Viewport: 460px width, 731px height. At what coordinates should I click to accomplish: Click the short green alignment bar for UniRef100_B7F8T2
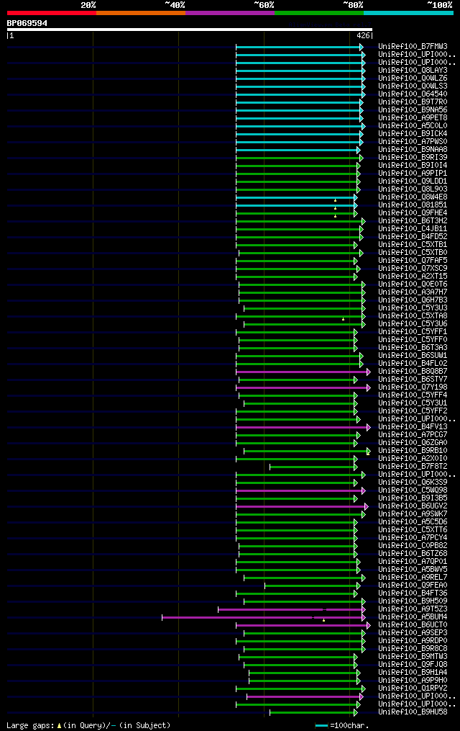coord(313,467)
